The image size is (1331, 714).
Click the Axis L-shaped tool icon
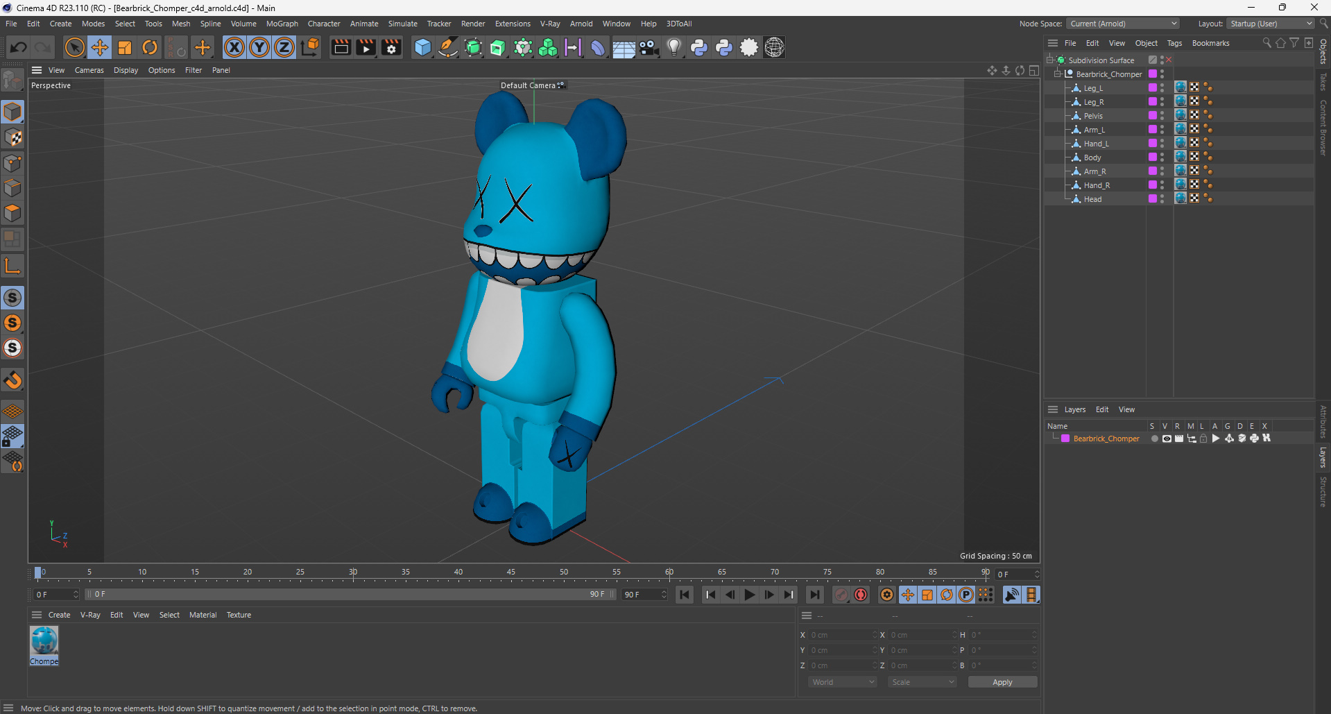12,266
